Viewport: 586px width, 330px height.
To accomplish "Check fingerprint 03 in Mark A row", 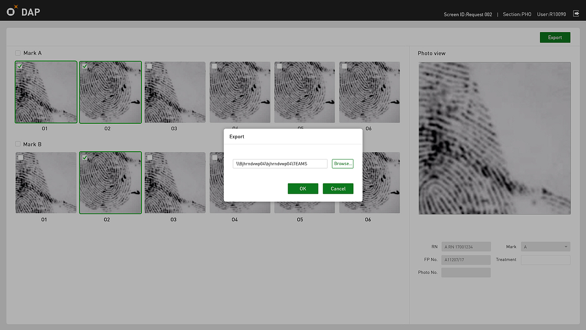I will 149,66.
